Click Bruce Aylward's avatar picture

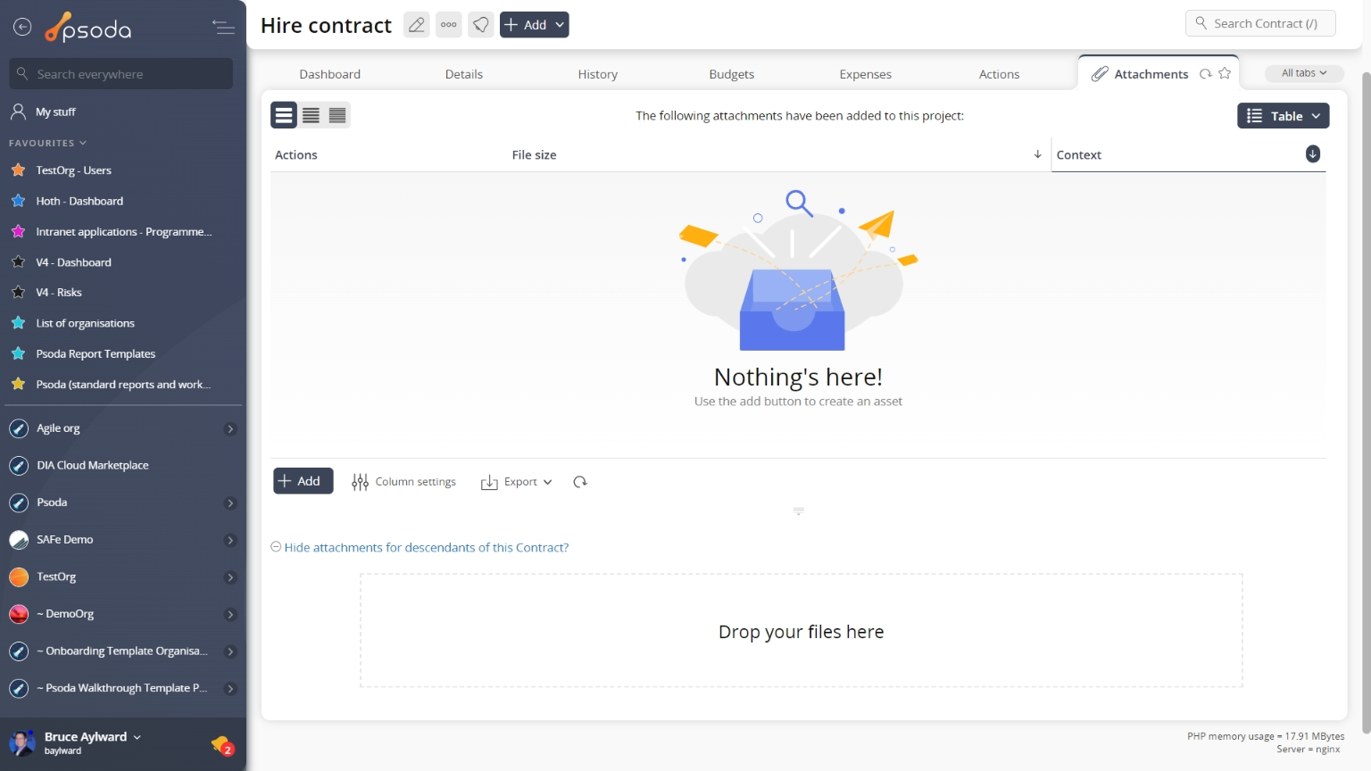[x=22, y=742]
